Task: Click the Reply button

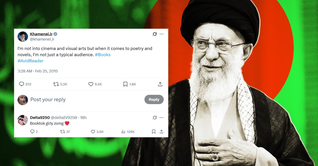Action: [x=154, y=99]
